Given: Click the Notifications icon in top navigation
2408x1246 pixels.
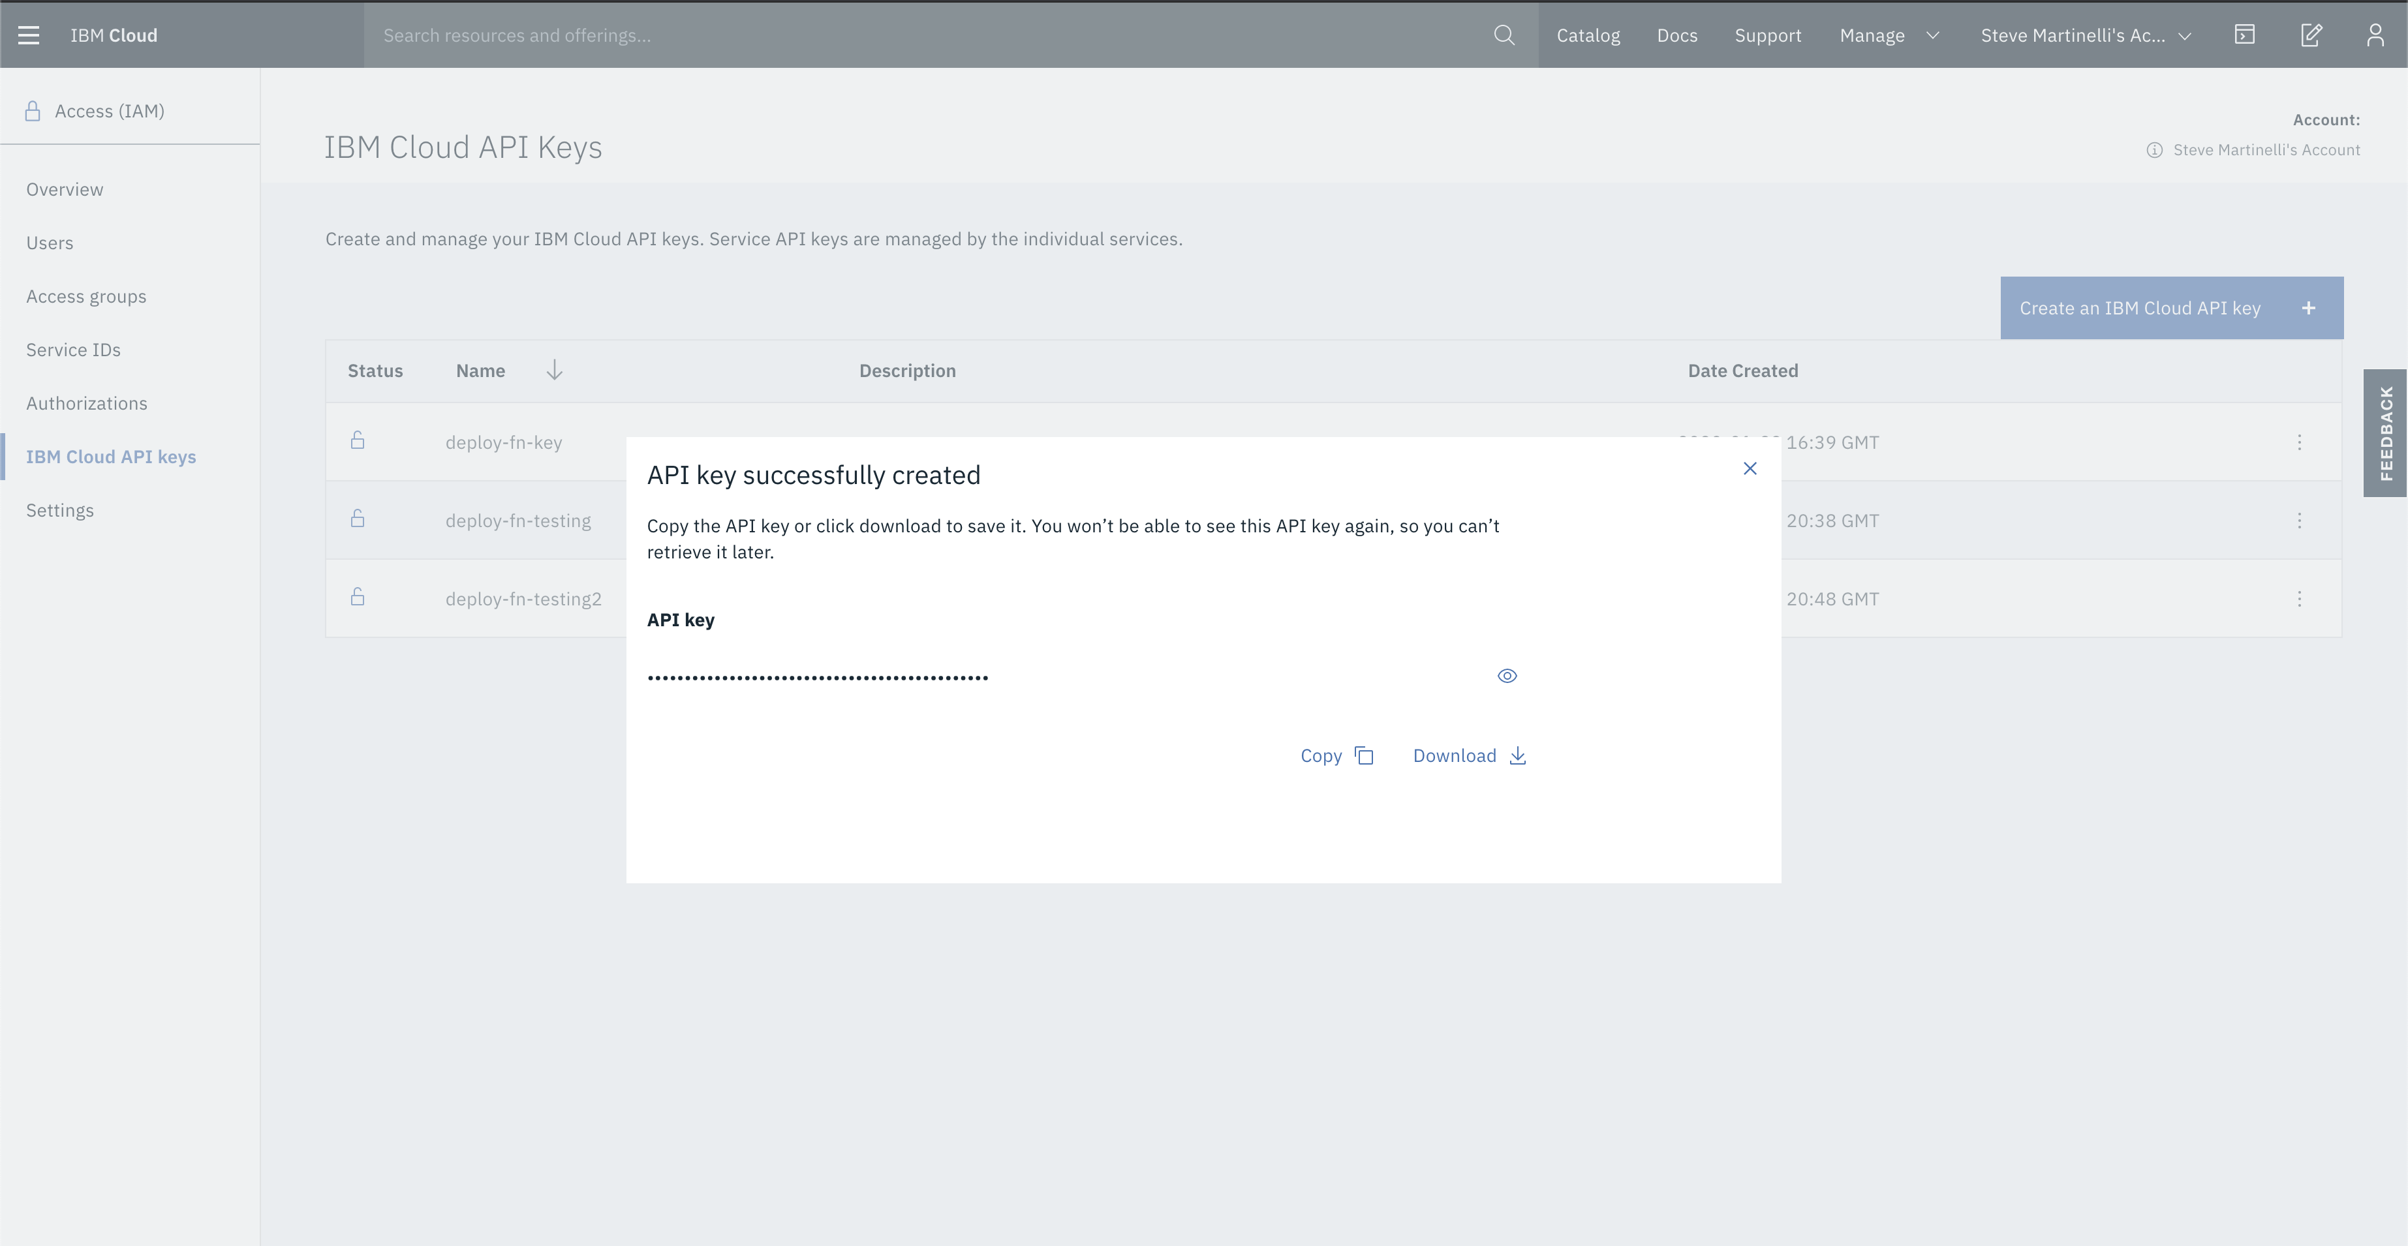Looking at the screenshot, I should pyautogui.click(x=2309, y=33).
